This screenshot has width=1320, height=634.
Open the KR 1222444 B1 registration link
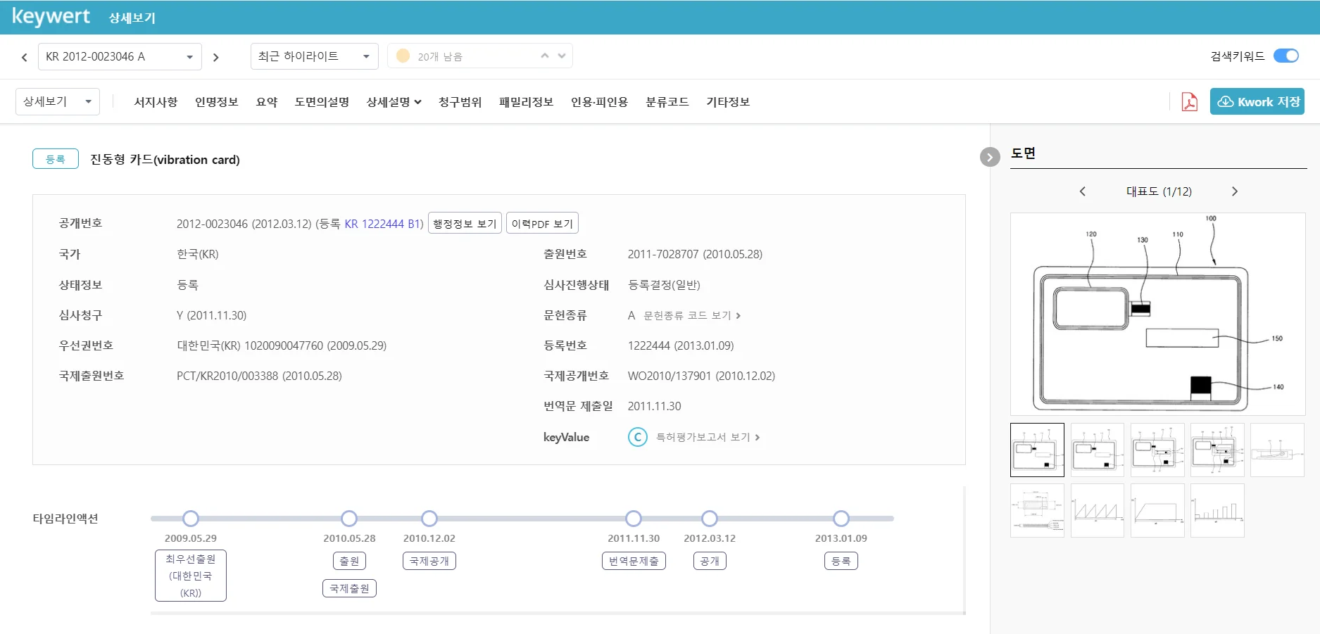click(383, 224)
